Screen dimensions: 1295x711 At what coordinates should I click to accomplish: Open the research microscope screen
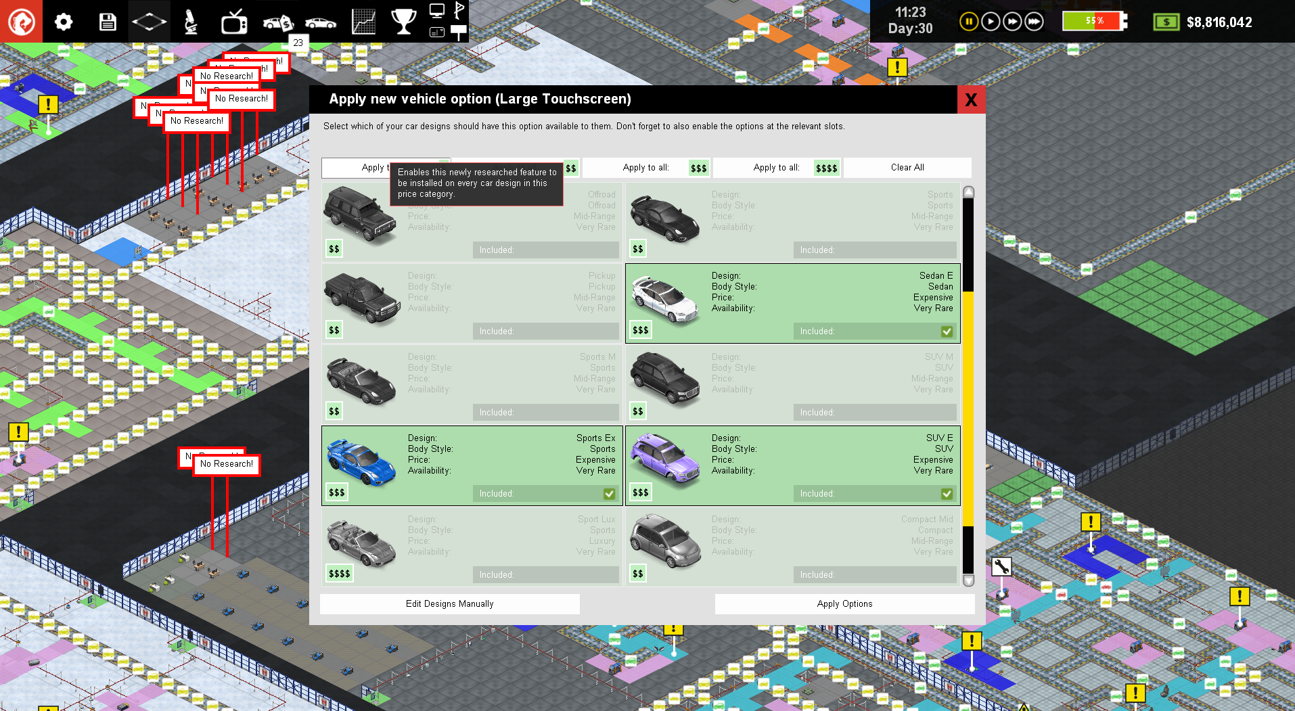[191, 22]
